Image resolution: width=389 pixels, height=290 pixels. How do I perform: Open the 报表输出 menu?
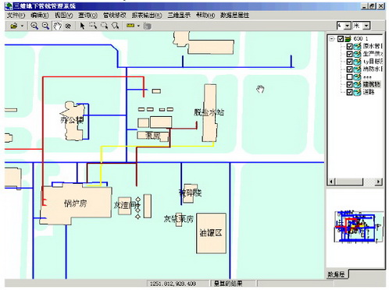147,16
